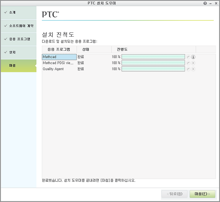Screen dimensions: 220x202
Task: Click the 상태 column header
Action: pos(94,49)
